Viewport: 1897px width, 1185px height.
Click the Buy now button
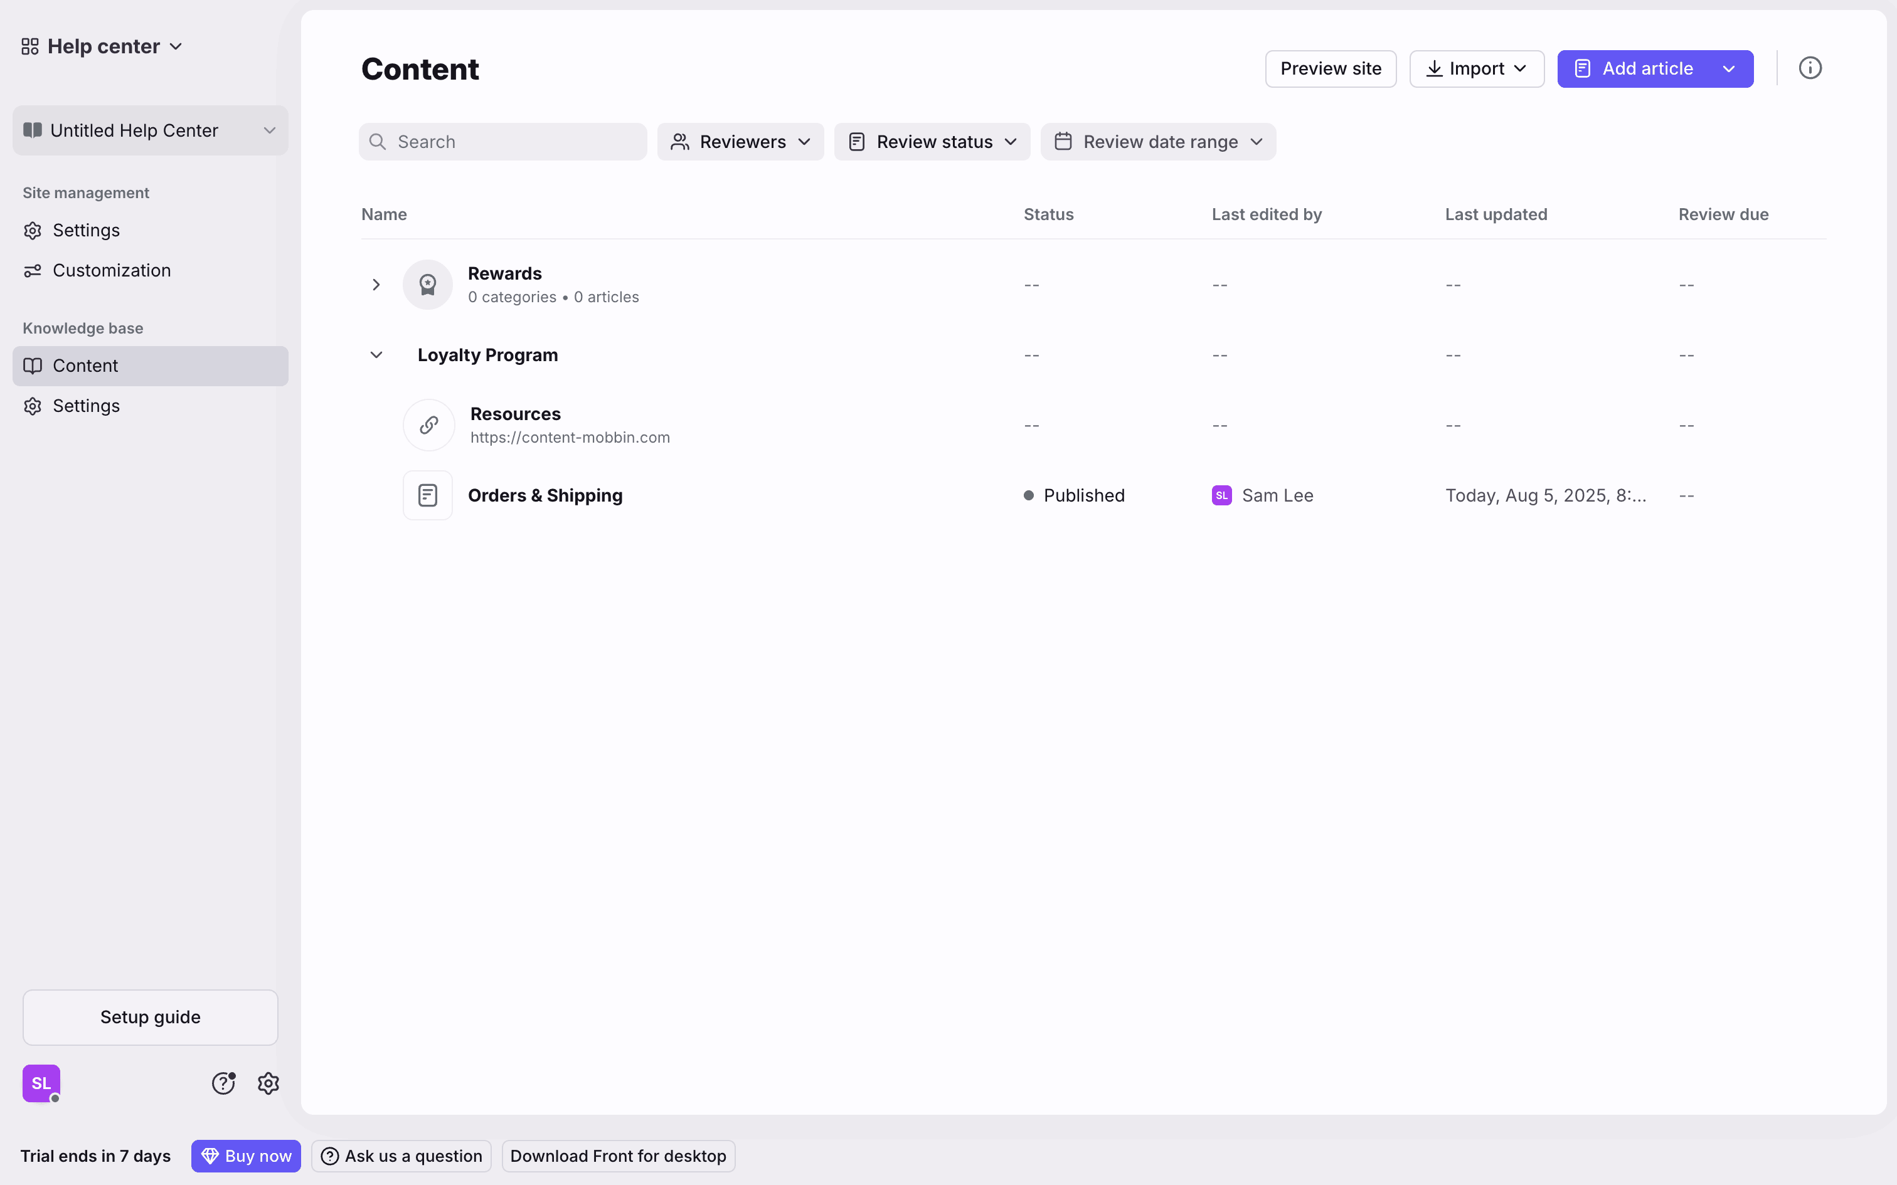coord(246,1156)
